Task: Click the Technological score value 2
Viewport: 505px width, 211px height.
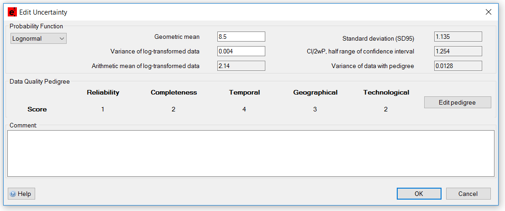Action: [x=386, y=110]
